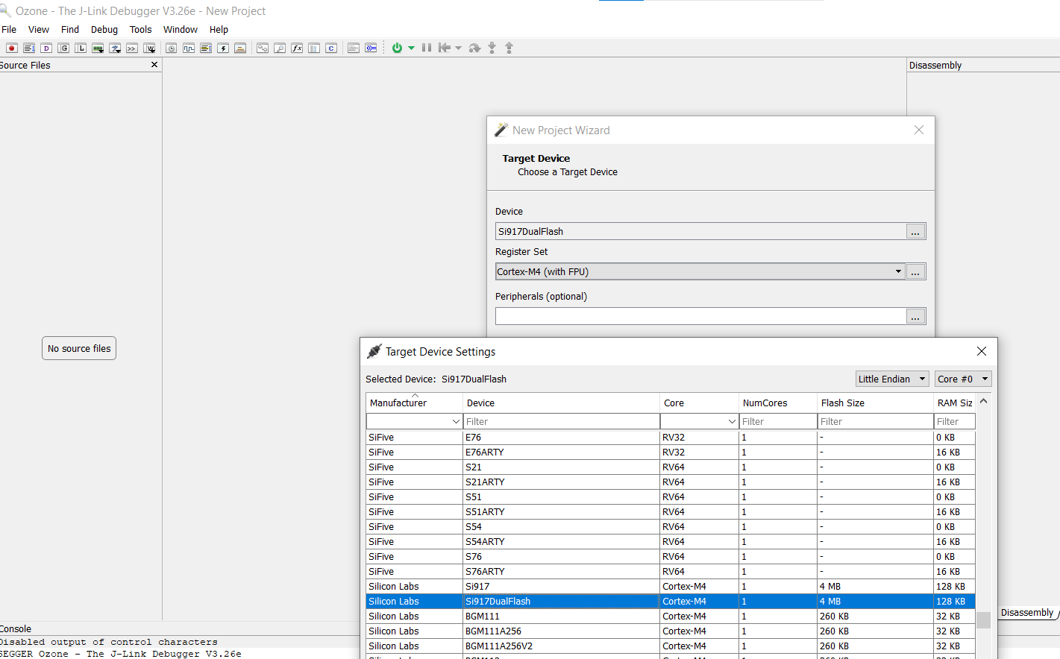The height and width of the screenshot is (659, 1060).
Task: Click the Step Out up-arrow icon
Action: [x=509, y=48]
